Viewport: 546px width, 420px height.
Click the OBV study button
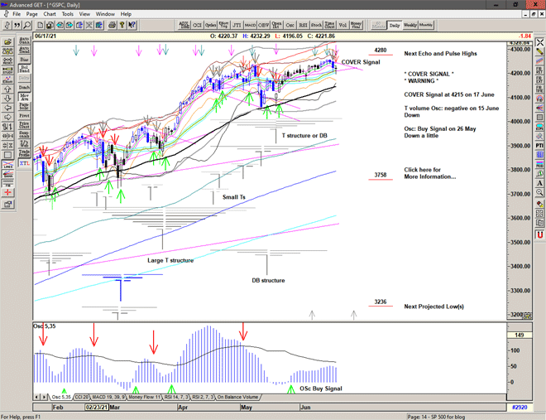pyautogui.click(x=263, y=26)
